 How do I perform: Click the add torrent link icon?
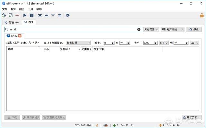click(4, 15)
